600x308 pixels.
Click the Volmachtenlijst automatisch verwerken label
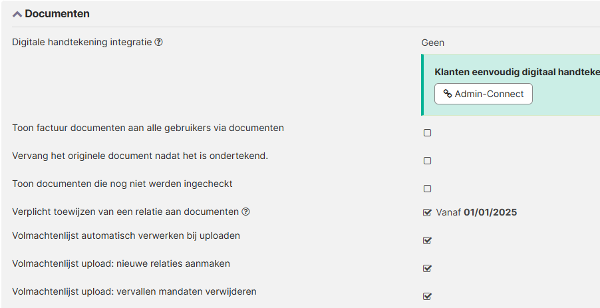[x=126, y=235]
